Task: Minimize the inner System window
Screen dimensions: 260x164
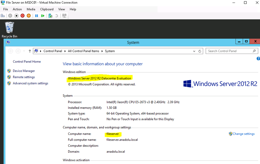Action: (239, 41)
